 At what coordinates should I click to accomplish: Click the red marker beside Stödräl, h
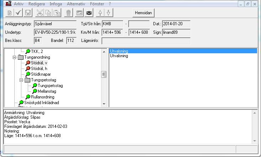(28, 69)
